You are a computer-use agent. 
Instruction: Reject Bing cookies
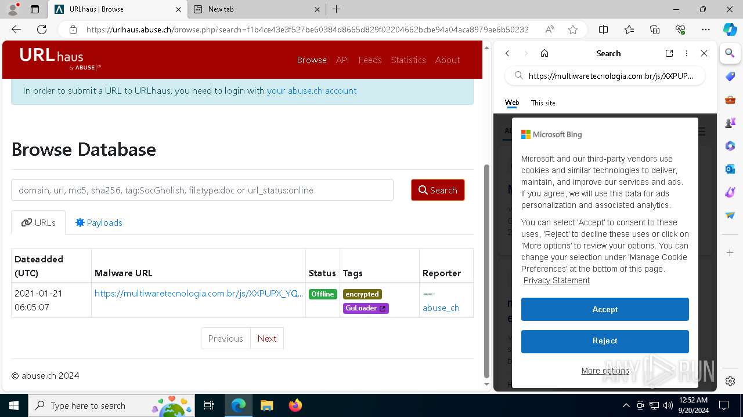(x=605, y=341)
